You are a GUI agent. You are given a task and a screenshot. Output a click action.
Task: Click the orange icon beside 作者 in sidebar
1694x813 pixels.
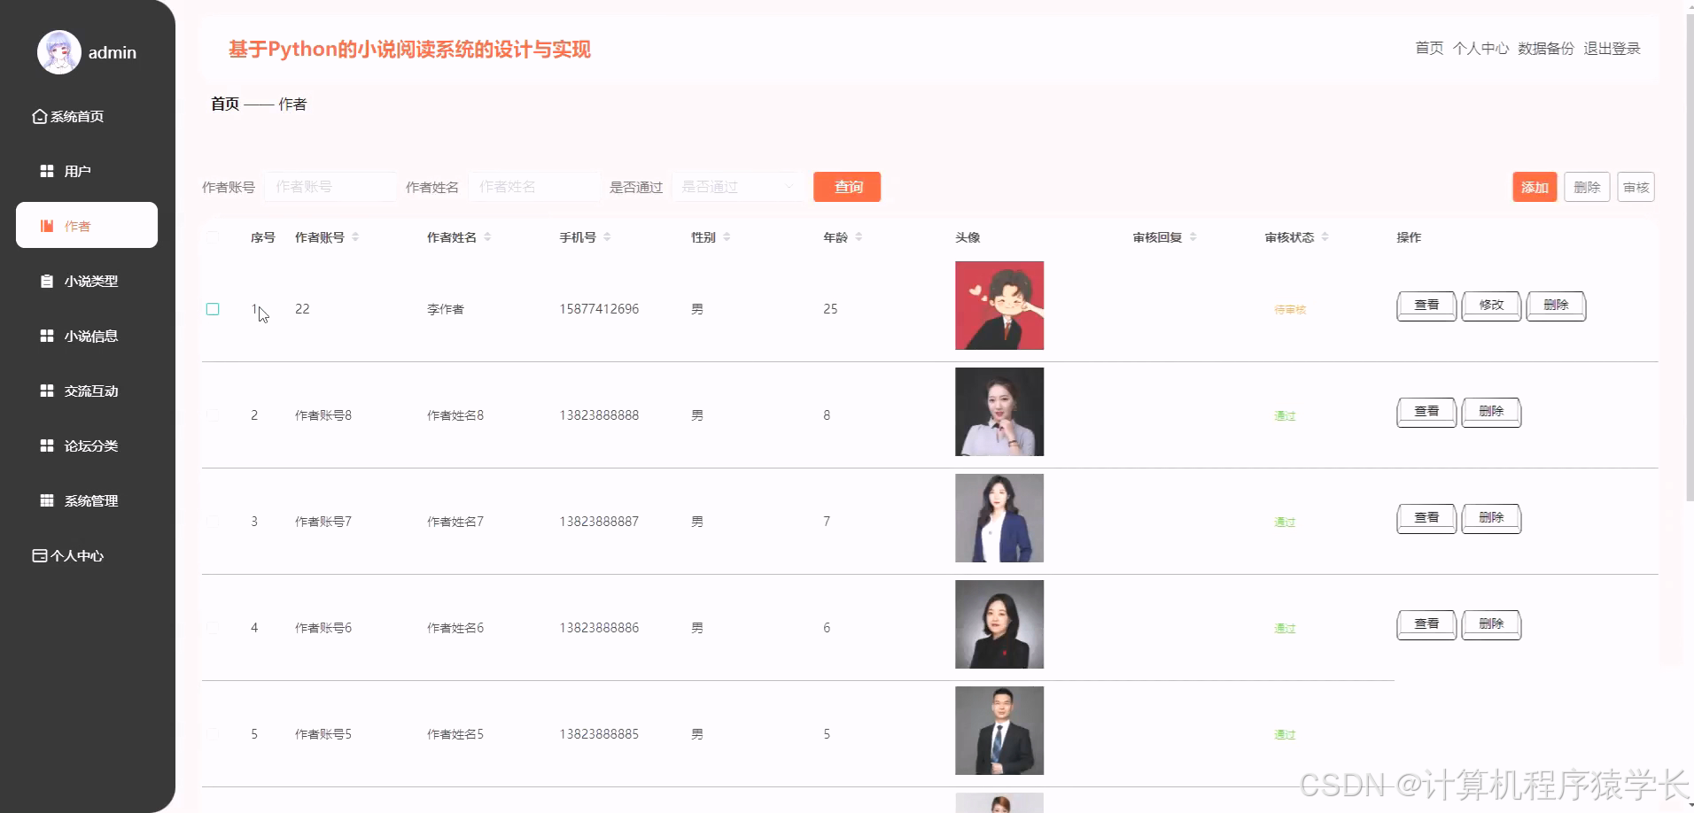(47, 226)
